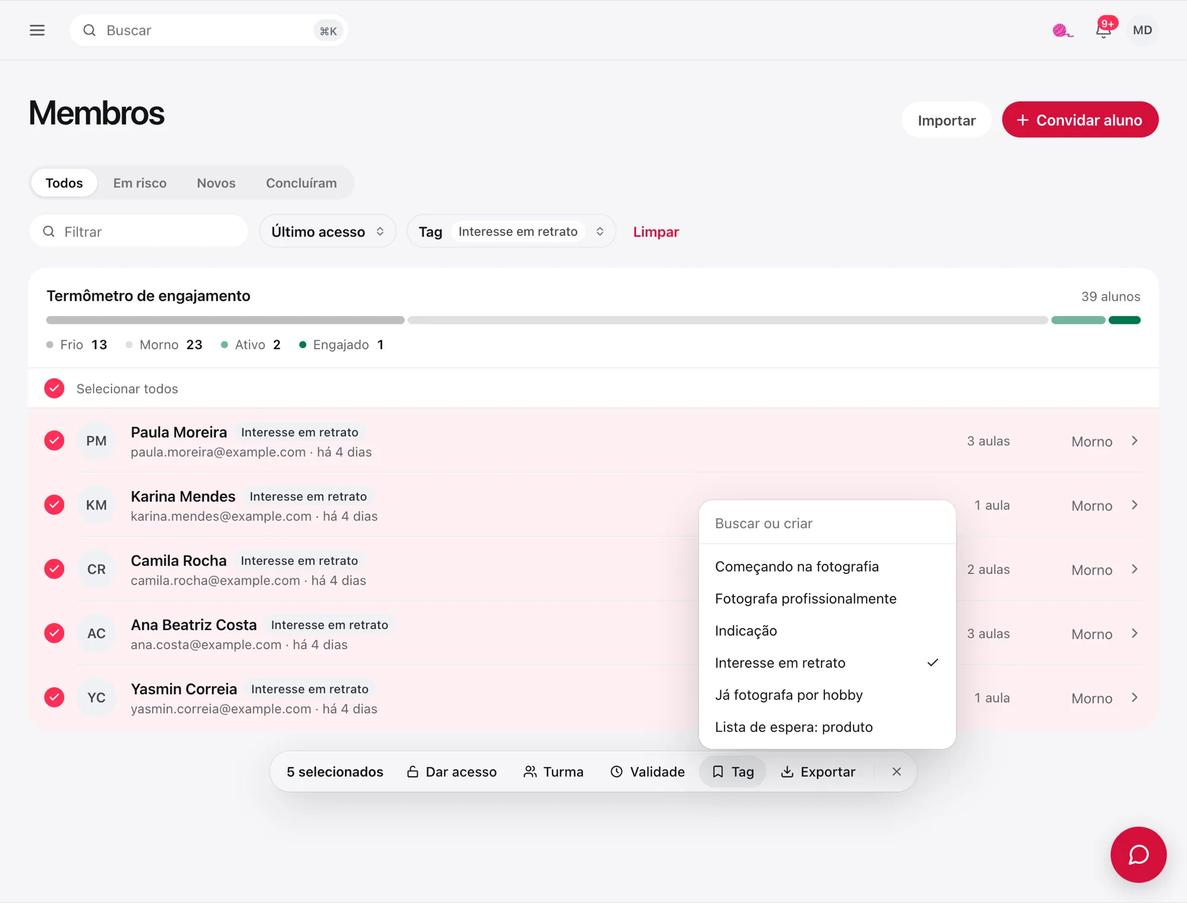This screenshot has height=903, width=1187.
Task: Click Karina Mendes's KM avatar
Action: point(96,505)
